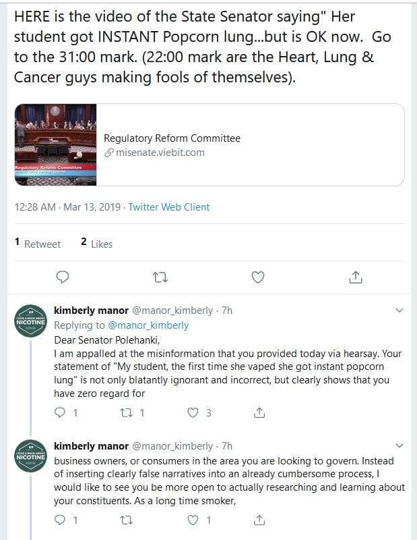417x540 pixels.
Task: View the 1 Retweet list
Action: tap(38, 244)
